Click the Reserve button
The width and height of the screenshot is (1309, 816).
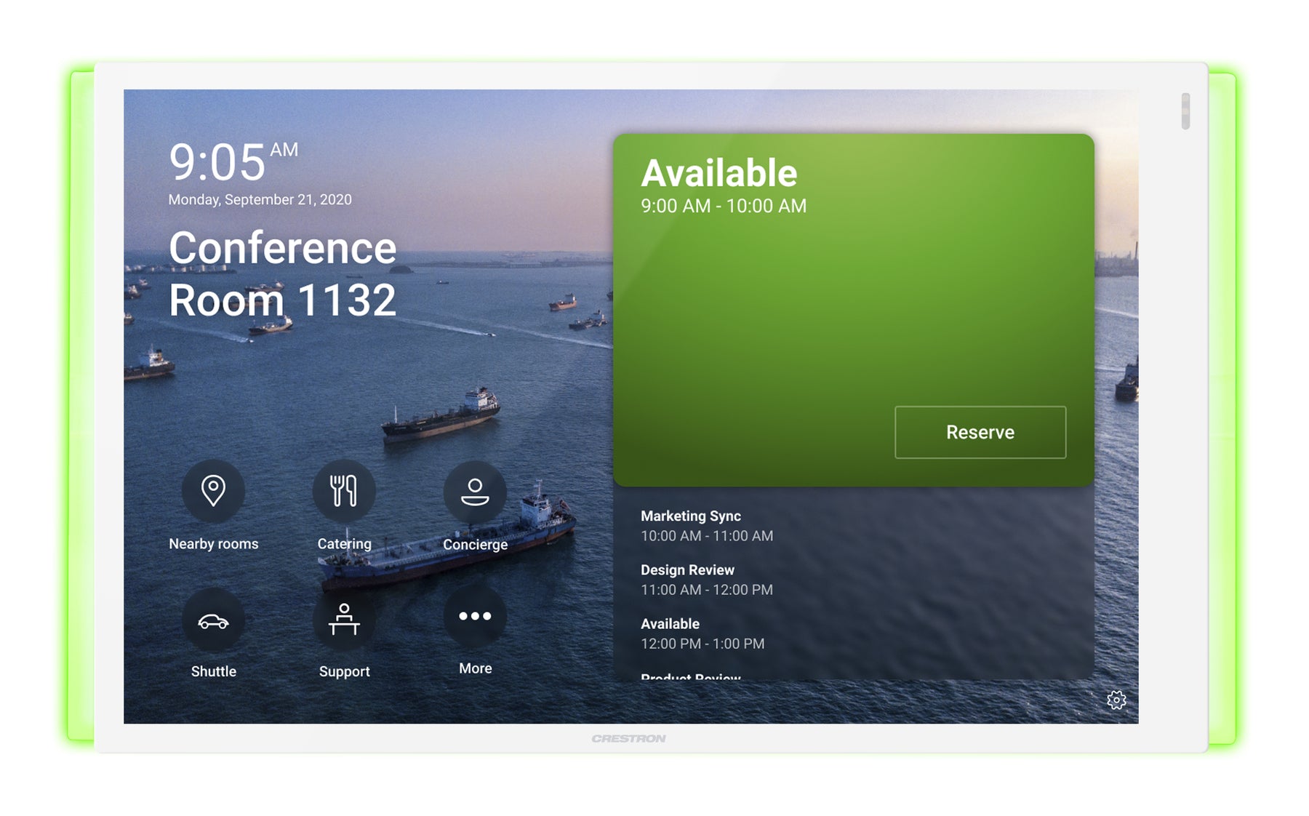pyautogui.click(x=980, y=432)
